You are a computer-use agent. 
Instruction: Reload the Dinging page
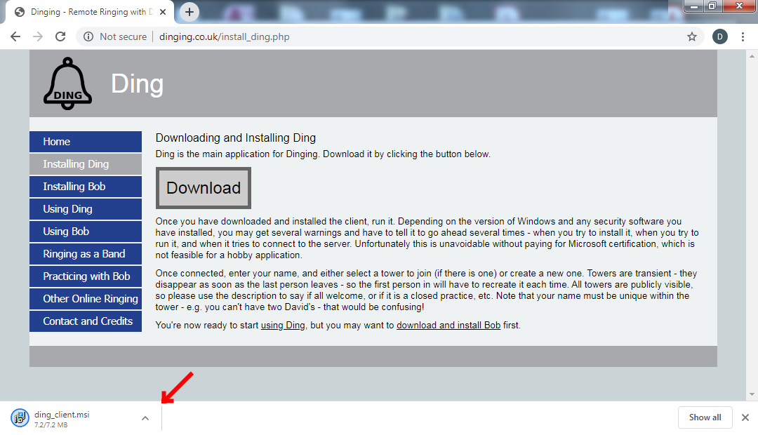click(60, 36)
